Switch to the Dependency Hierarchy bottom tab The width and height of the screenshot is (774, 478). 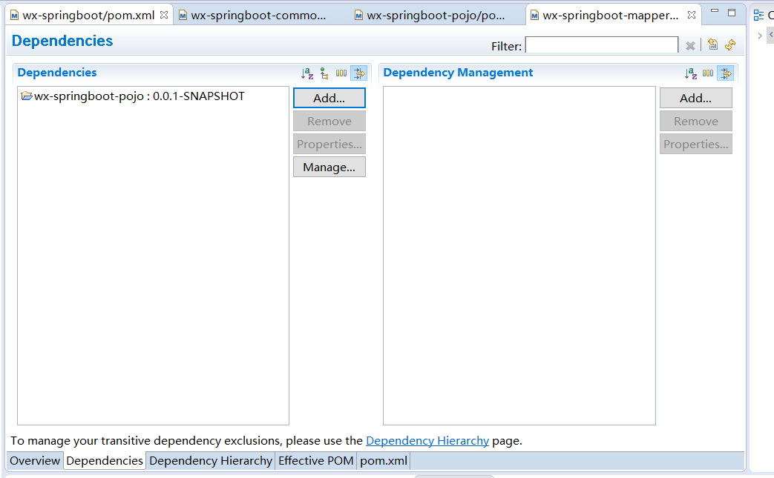pos(211,461)
